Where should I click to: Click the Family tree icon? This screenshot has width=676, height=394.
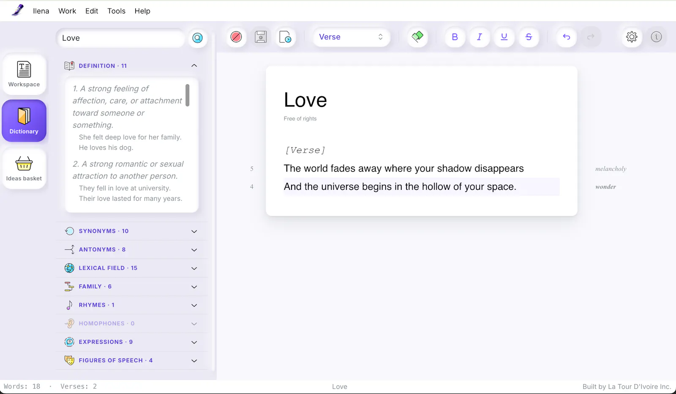click(x=69, y=287)
